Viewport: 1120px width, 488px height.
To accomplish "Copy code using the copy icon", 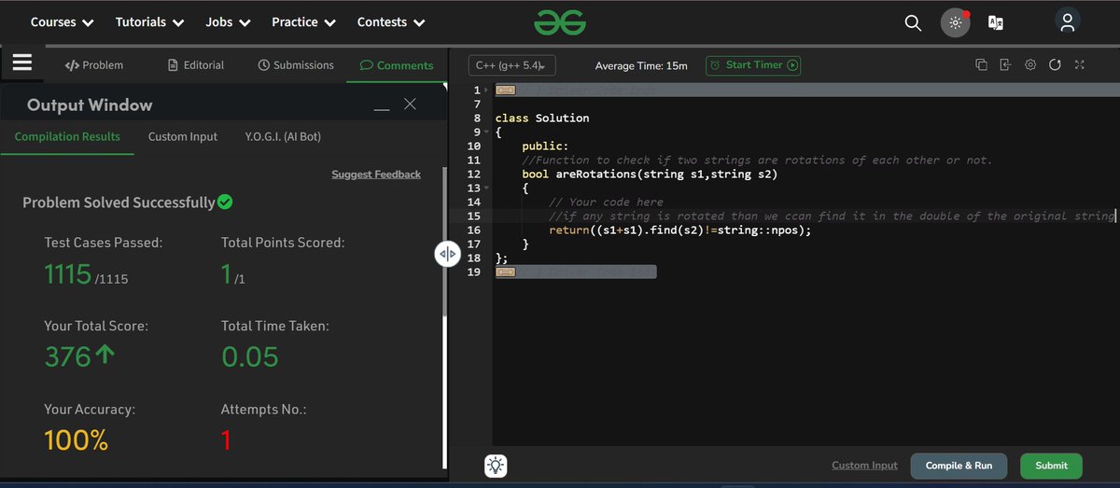I will click(x=981, y=65).
